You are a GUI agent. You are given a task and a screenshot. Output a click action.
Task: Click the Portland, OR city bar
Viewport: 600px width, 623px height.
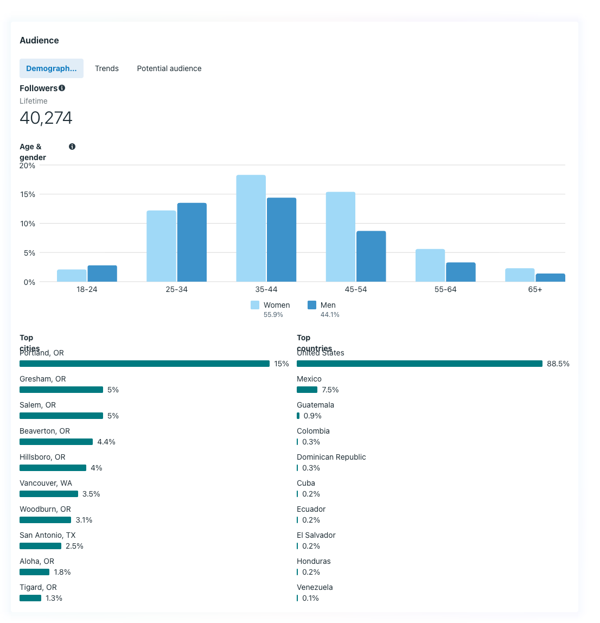tap(144, 364)
